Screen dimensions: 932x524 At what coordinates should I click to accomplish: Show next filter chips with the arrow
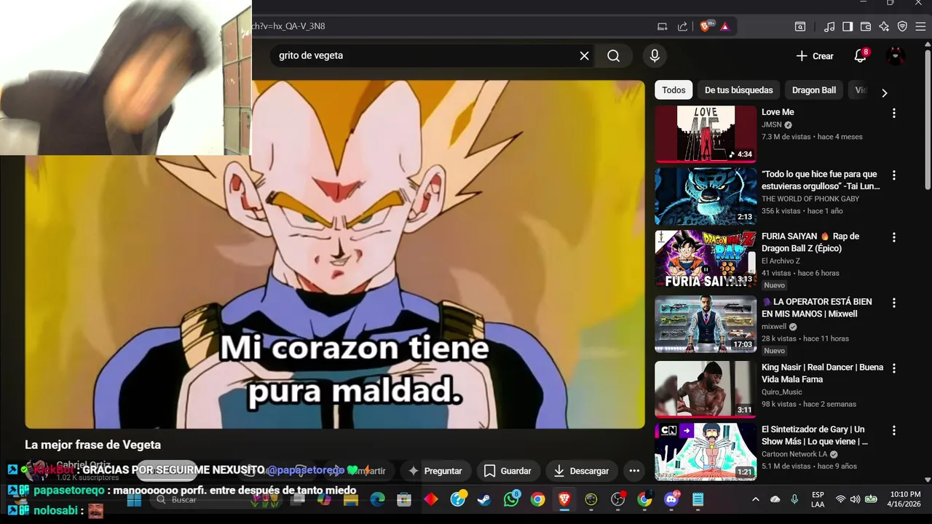click(x=884, y=93)
